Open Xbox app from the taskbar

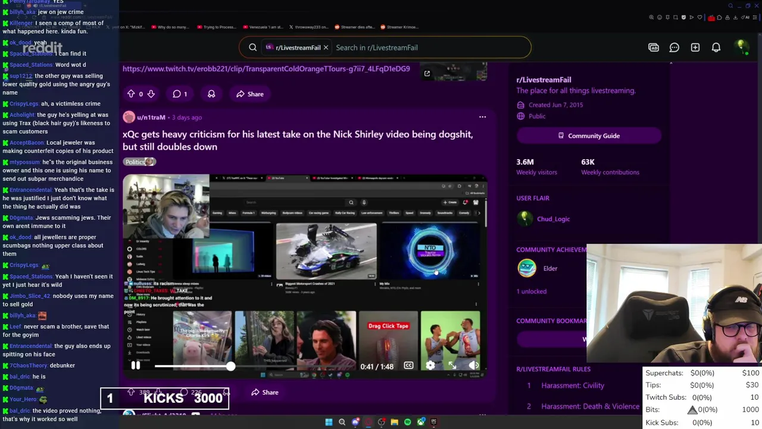pyautogui.click(x=421, y=422)
